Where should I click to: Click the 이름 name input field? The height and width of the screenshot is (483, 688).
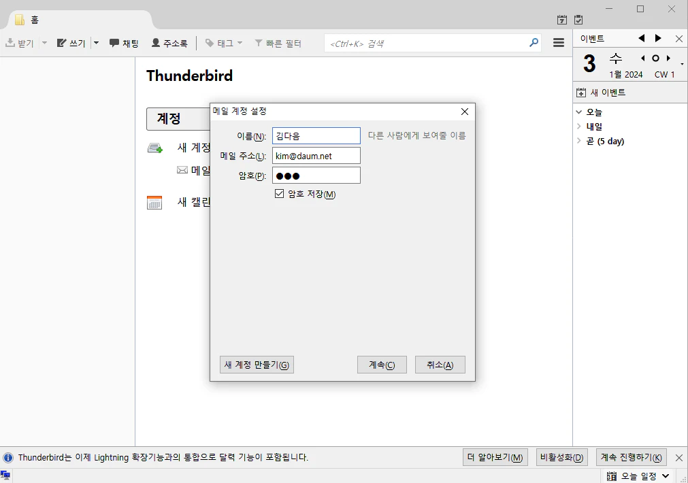(316, 136)
